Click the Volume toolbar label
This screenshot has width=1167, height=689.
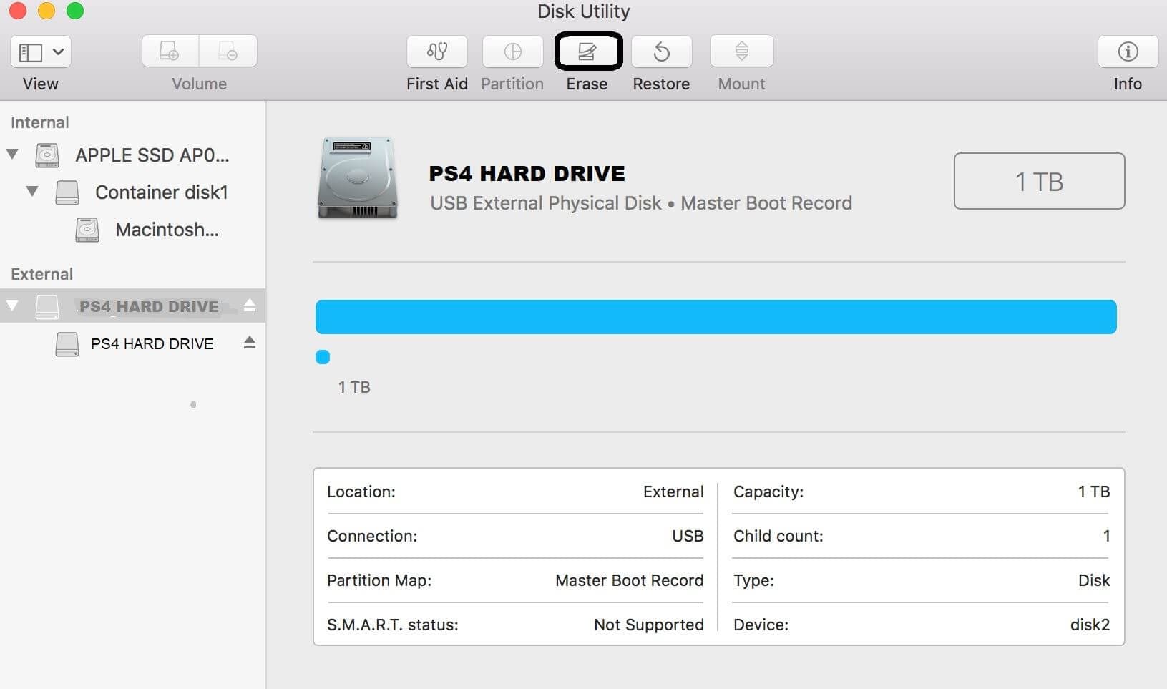[x=199, y=84]
